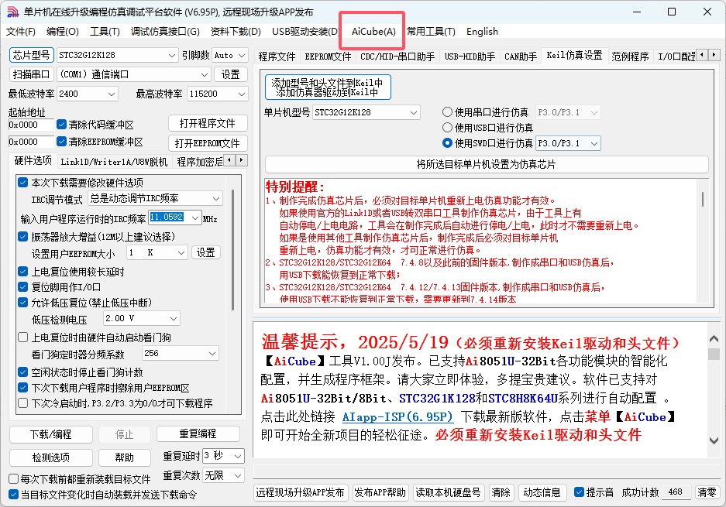The image size is (726, 507).
Task: Open the 常用工具(T) menu
Action: coord(431,32)
